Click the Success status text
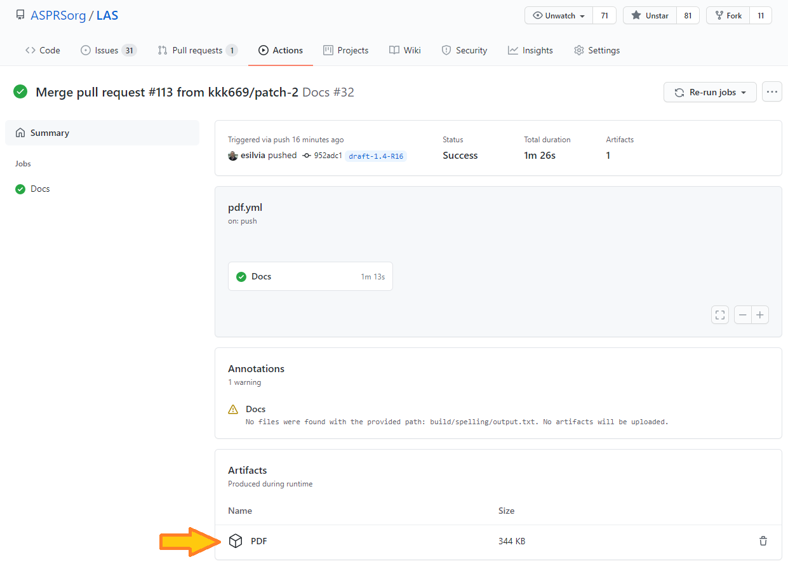The image size is (788, 576). [x=460, y=156]
